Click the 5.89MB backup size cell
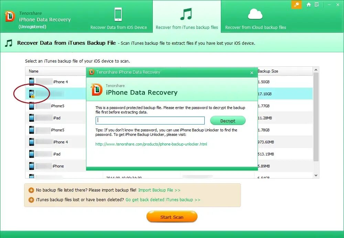 tap(264, 166)
